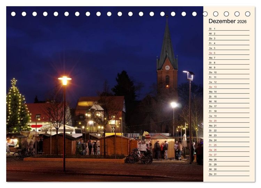The image size is (261, 188).
Task: Select the row 'Mo 7'
Action: tap(229, 58)
